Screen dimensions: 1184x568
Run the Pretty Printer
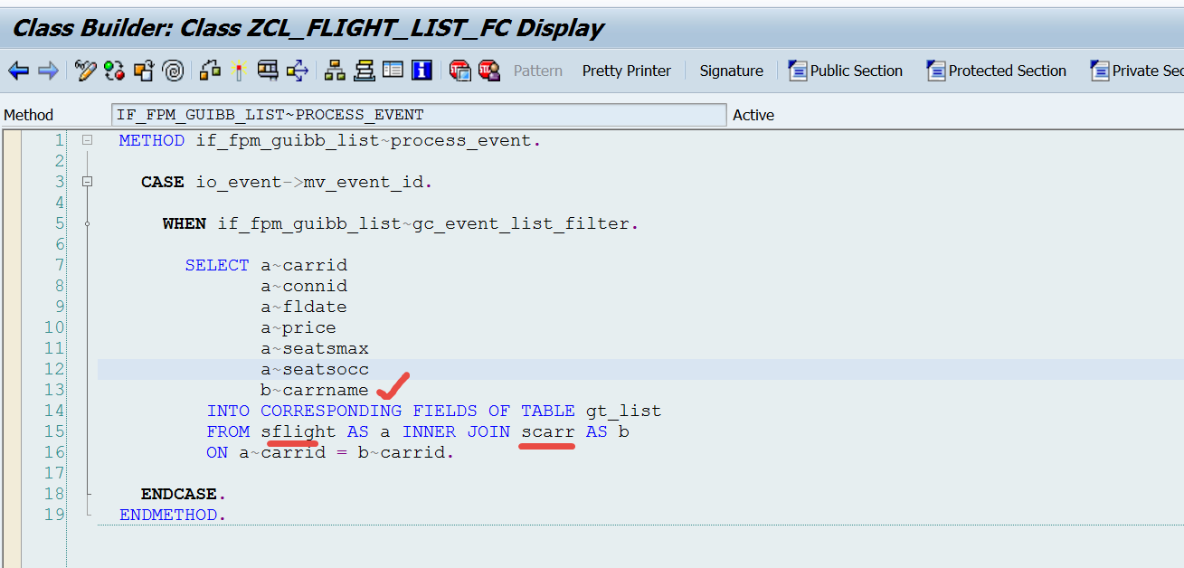[627, 71]
